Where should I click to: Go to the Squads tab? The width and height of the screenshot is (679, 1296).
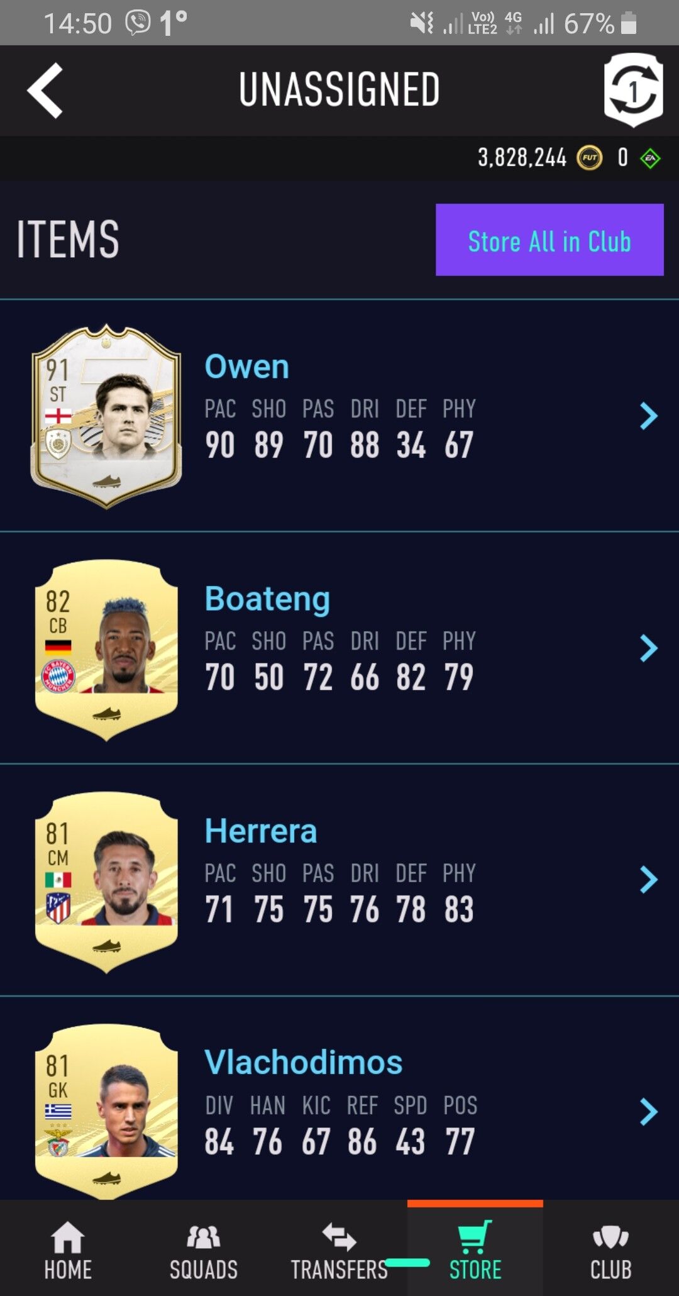(204, 1250)
